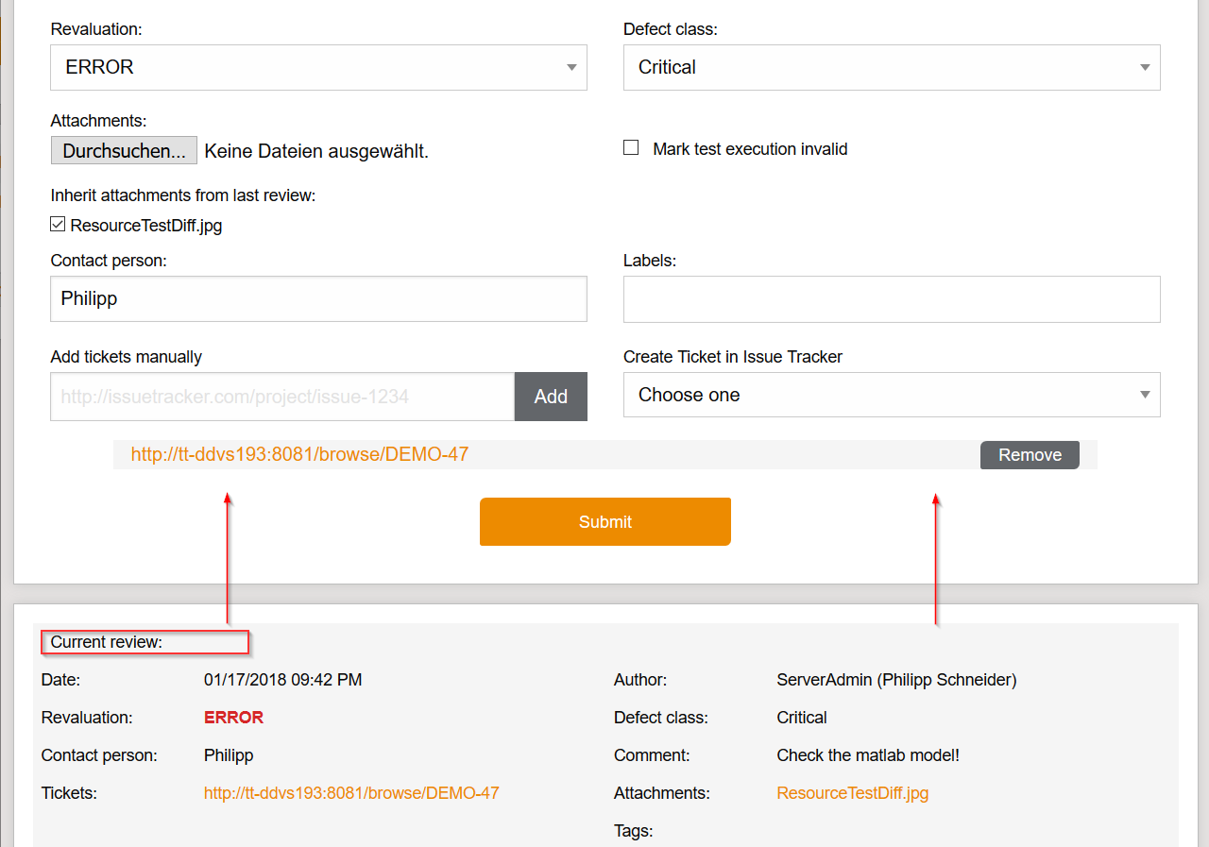This screenshot has width=1209, height=847.
Task: Select the ticket URL placeholder input
Action: (281, 396)
